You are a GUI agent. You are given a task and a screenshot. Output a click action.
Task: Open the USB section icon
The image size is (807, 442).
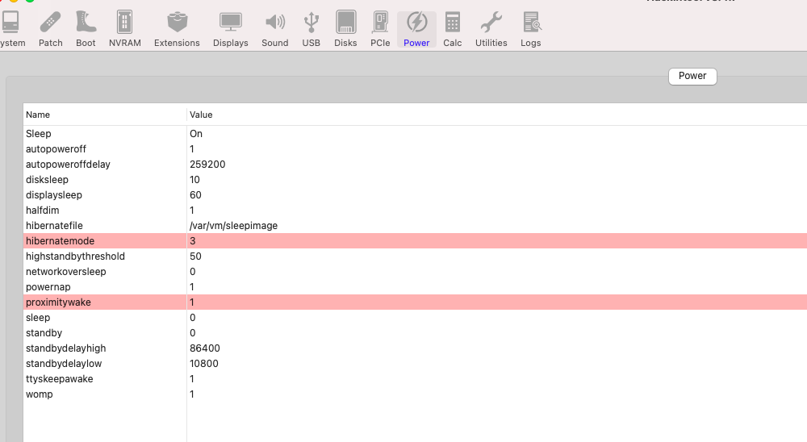click(x=311, y=28)
